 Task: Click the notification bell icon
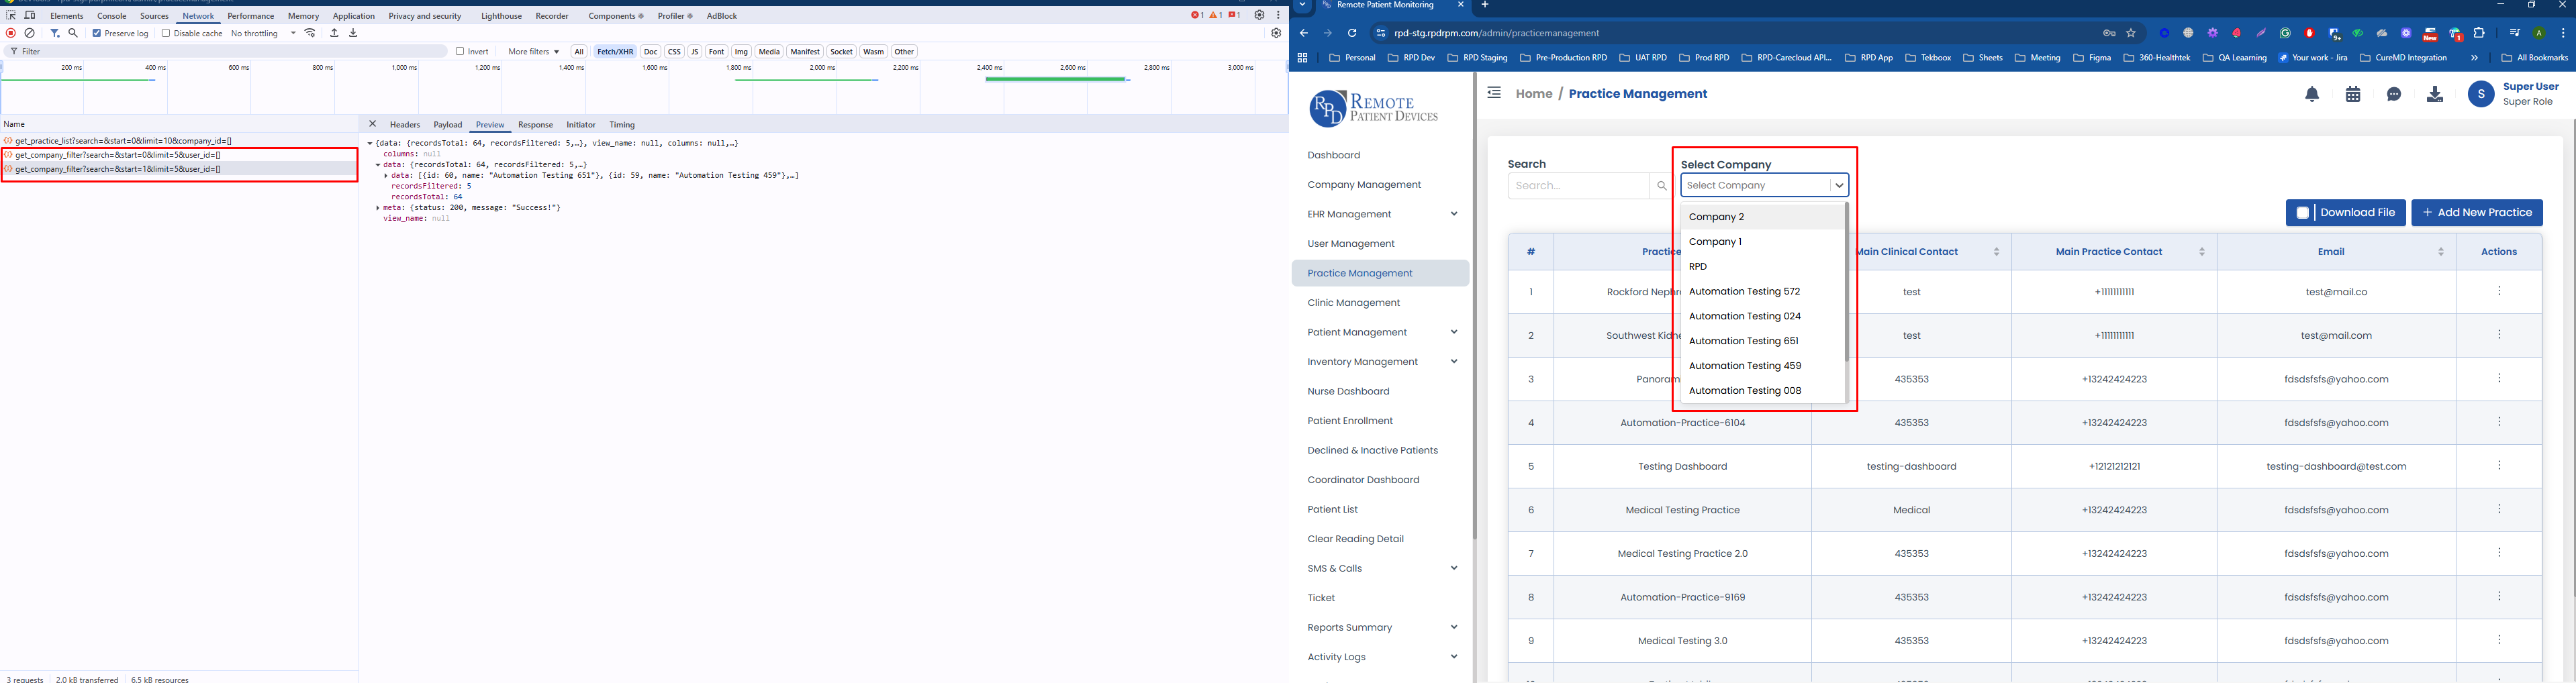2312,94
